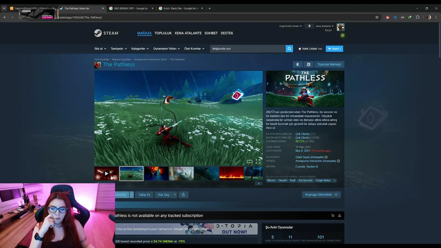Screen dimensions: 441x248
Task: Bookmark this page with star icon
Action: pos(377,17)
